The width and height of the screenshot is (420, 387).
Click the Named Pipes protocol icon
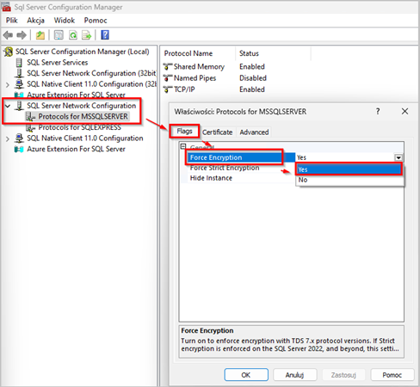[x=168, y=78]
